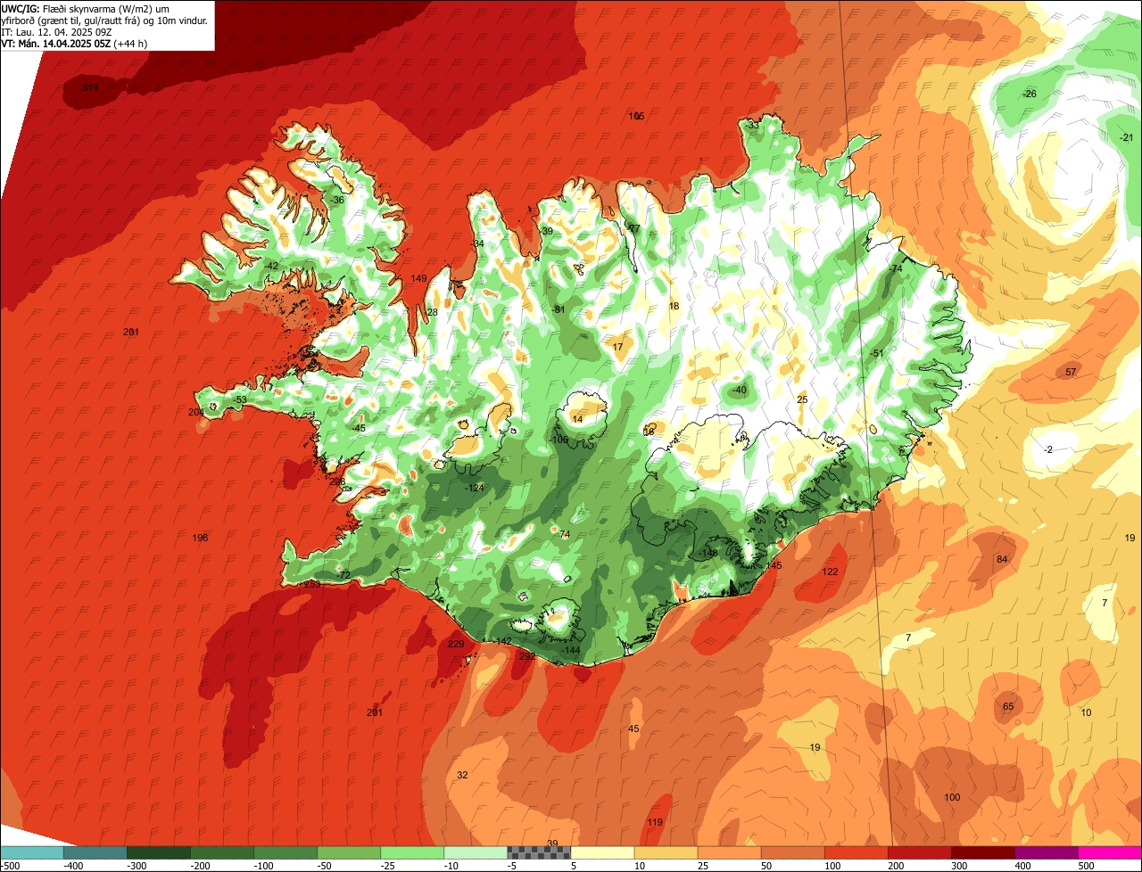The image size is (1142, 872).
Task: Click the flux value 229 on the map
Action: coord(456,644)
